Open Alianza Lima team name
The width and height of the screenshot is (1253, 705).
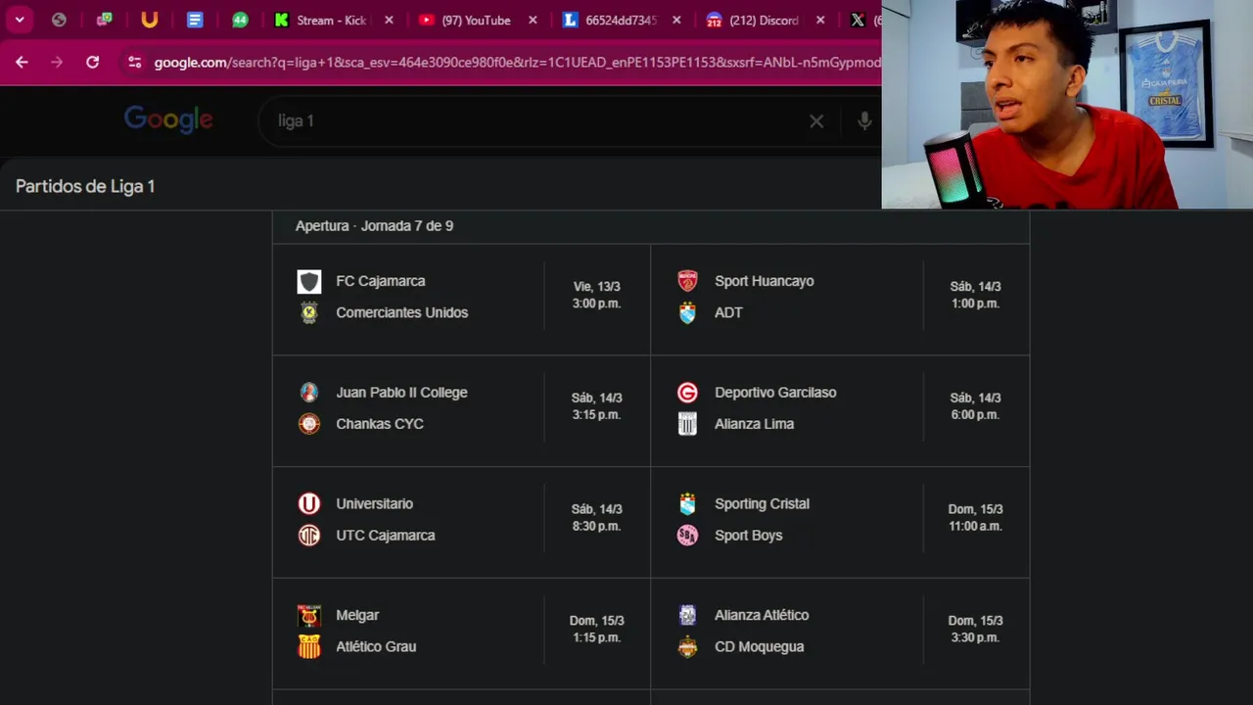coord(755,424)
